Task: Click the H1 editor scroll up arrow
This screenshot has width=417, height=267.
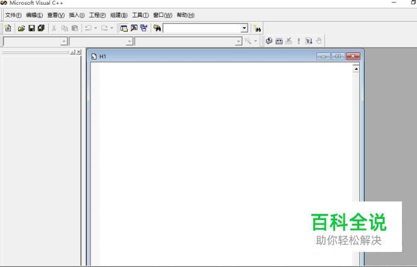Action: pos(356,69)
